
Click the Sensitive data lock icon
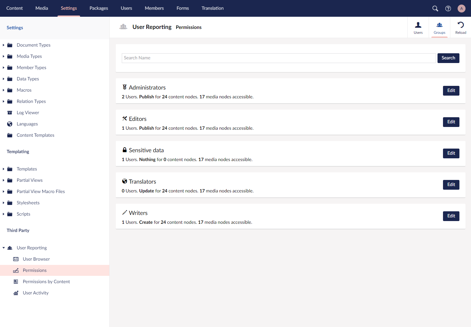pos(125,150)
